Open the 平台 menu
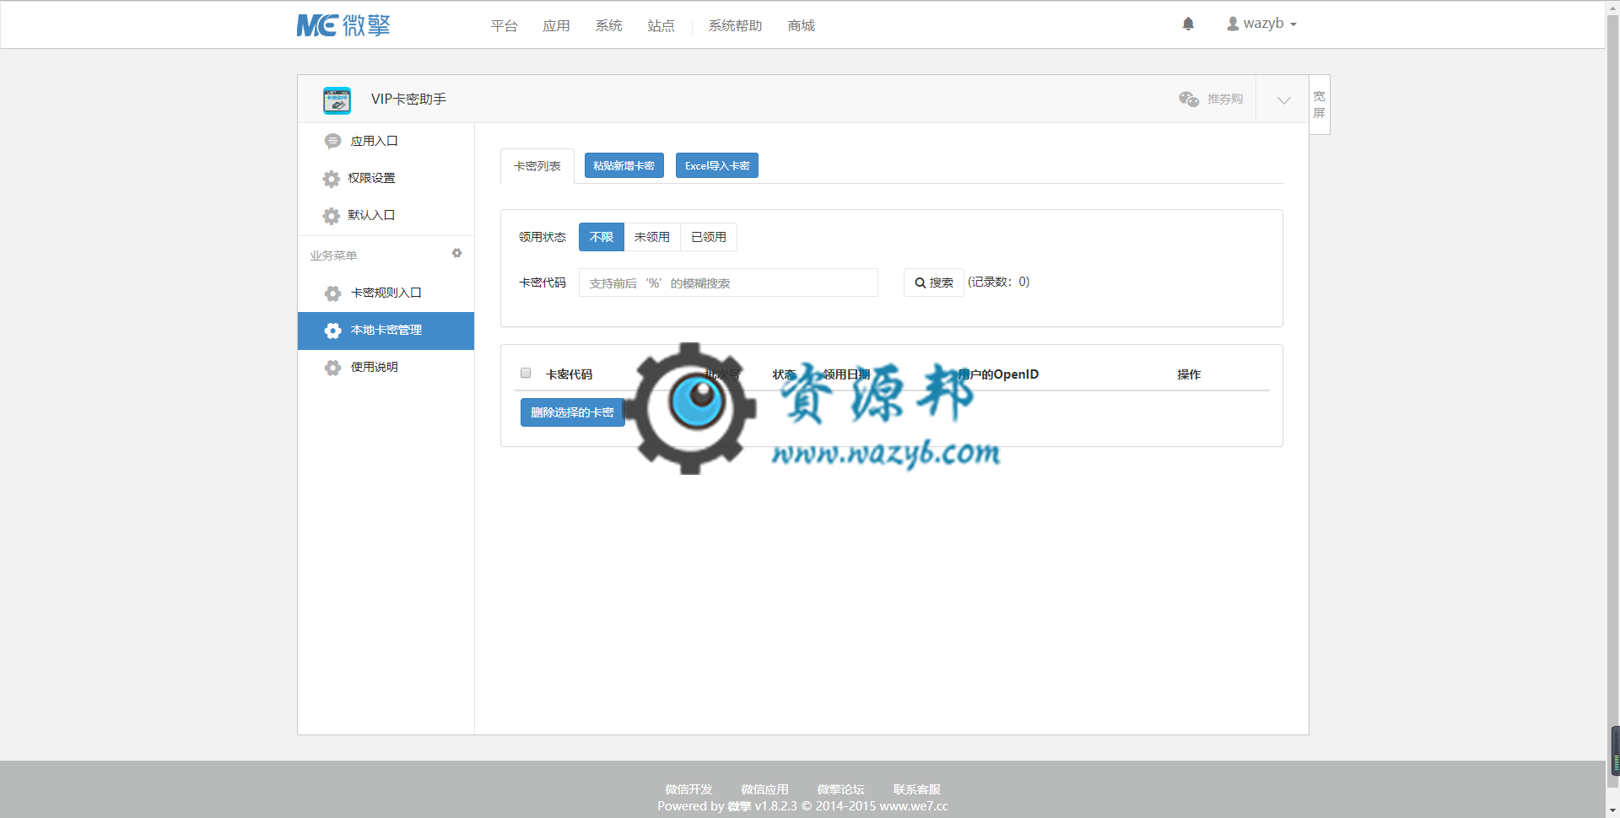This screenshot has height=818, width=1620. tap(504, 26)
